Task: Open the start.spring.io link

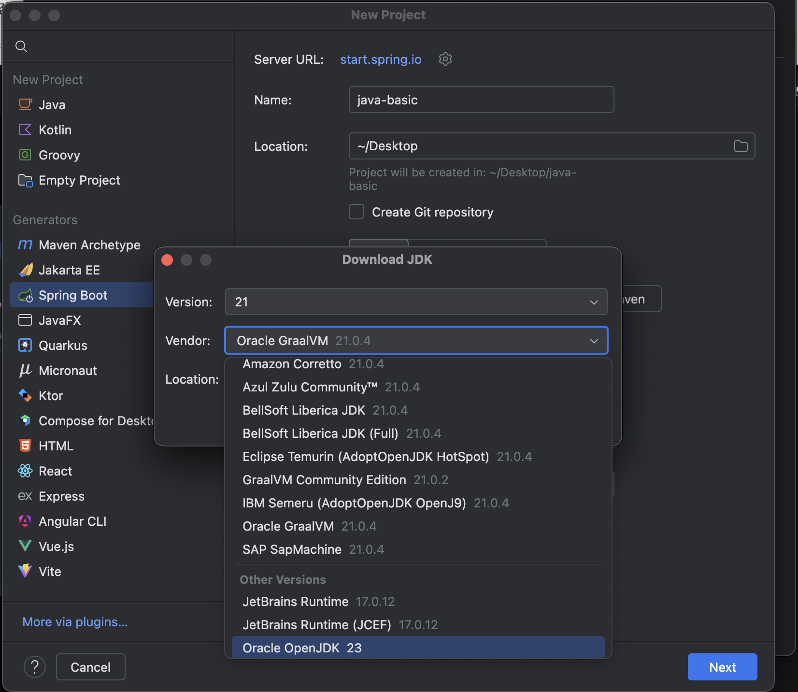Action: click(381, 59)
